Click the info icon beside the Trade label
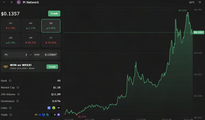The image size is (205, 120). [11, 115]
